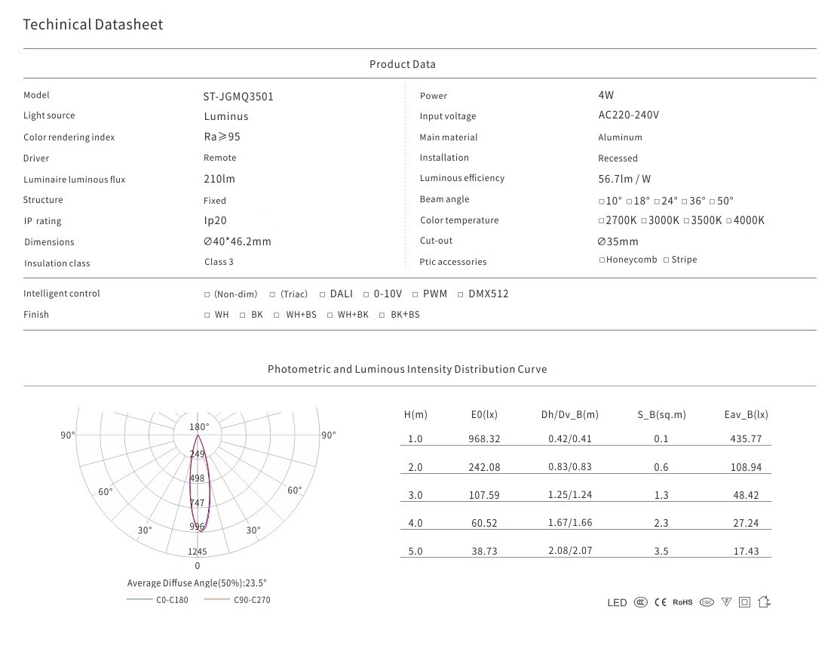This screenshot has width=840, height=658.
Task: Click the 968.32 E0 value at 1.0m
Action: pos(484,439)
